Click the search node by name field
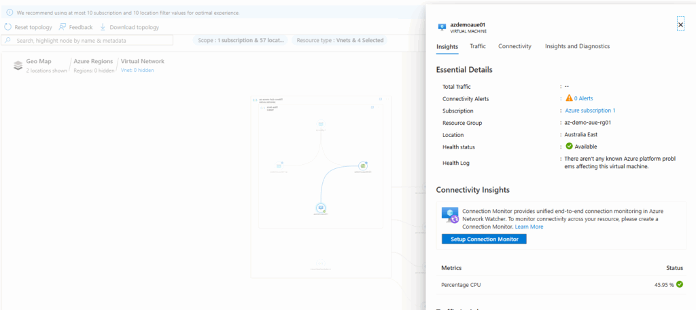Screen dimensions: 696x310 coord(94,41)
